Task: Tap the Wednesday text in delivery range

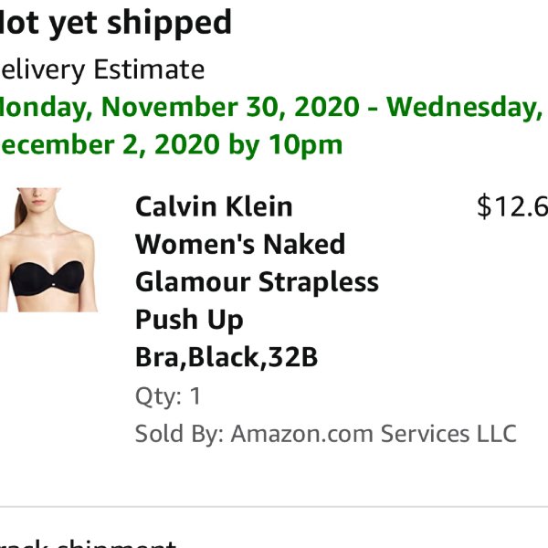Action: coord(464,107)
